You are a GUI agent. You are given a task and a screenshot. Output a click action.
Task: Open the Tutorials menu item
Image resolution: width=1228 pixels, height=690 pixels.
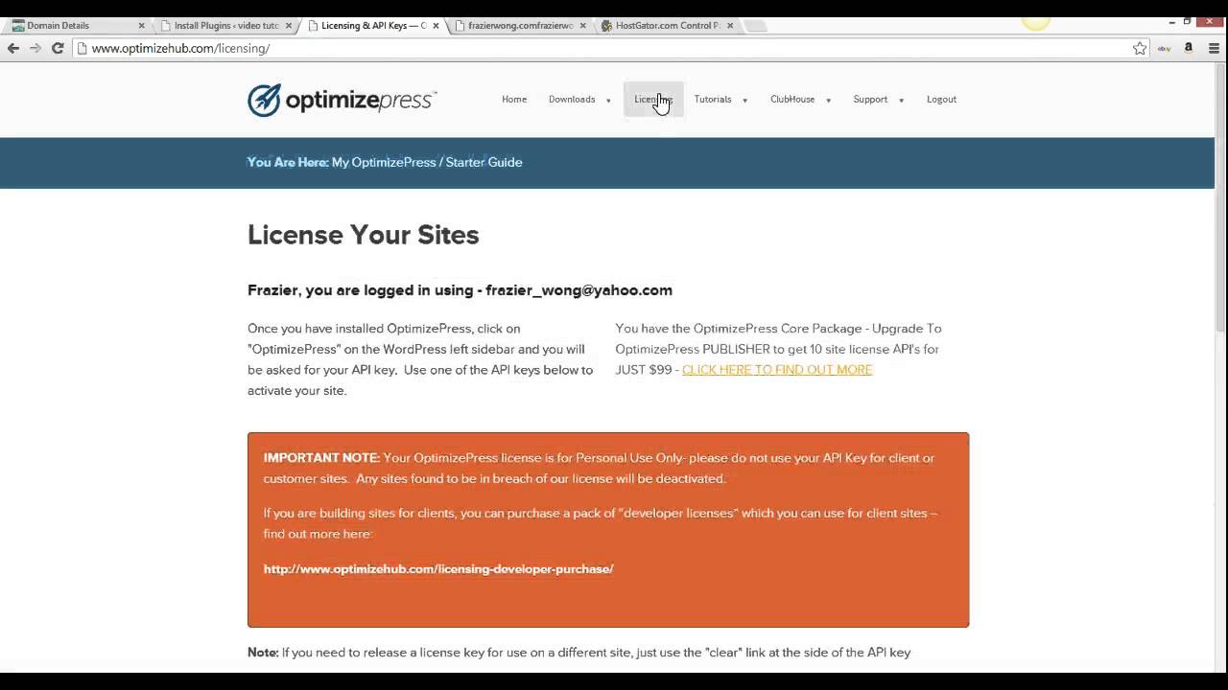coord(713,100)
